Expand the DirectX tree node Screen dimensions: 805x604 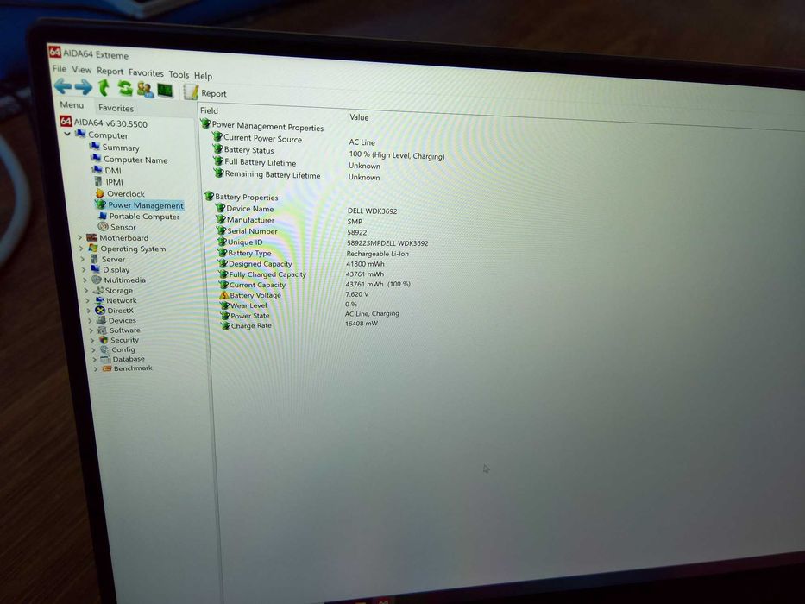[x=89, y=311]
